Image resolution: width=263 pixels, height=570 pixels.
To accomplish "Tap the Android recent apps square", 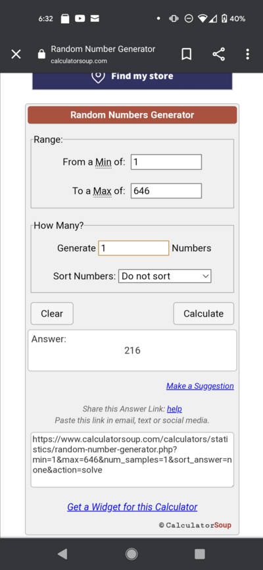I will [200, 554].
